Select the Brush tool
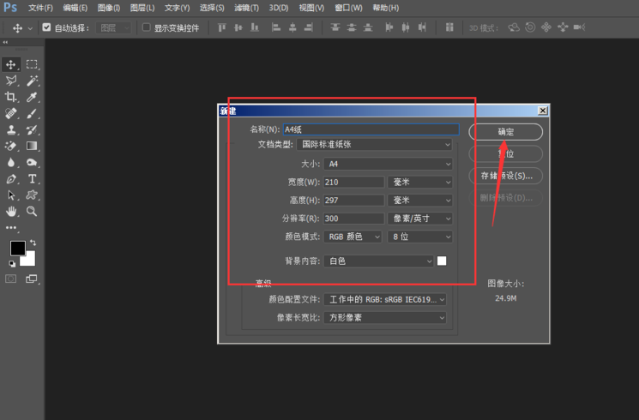Viewport: 639px width, 420px height. click(x=32, y=113)
